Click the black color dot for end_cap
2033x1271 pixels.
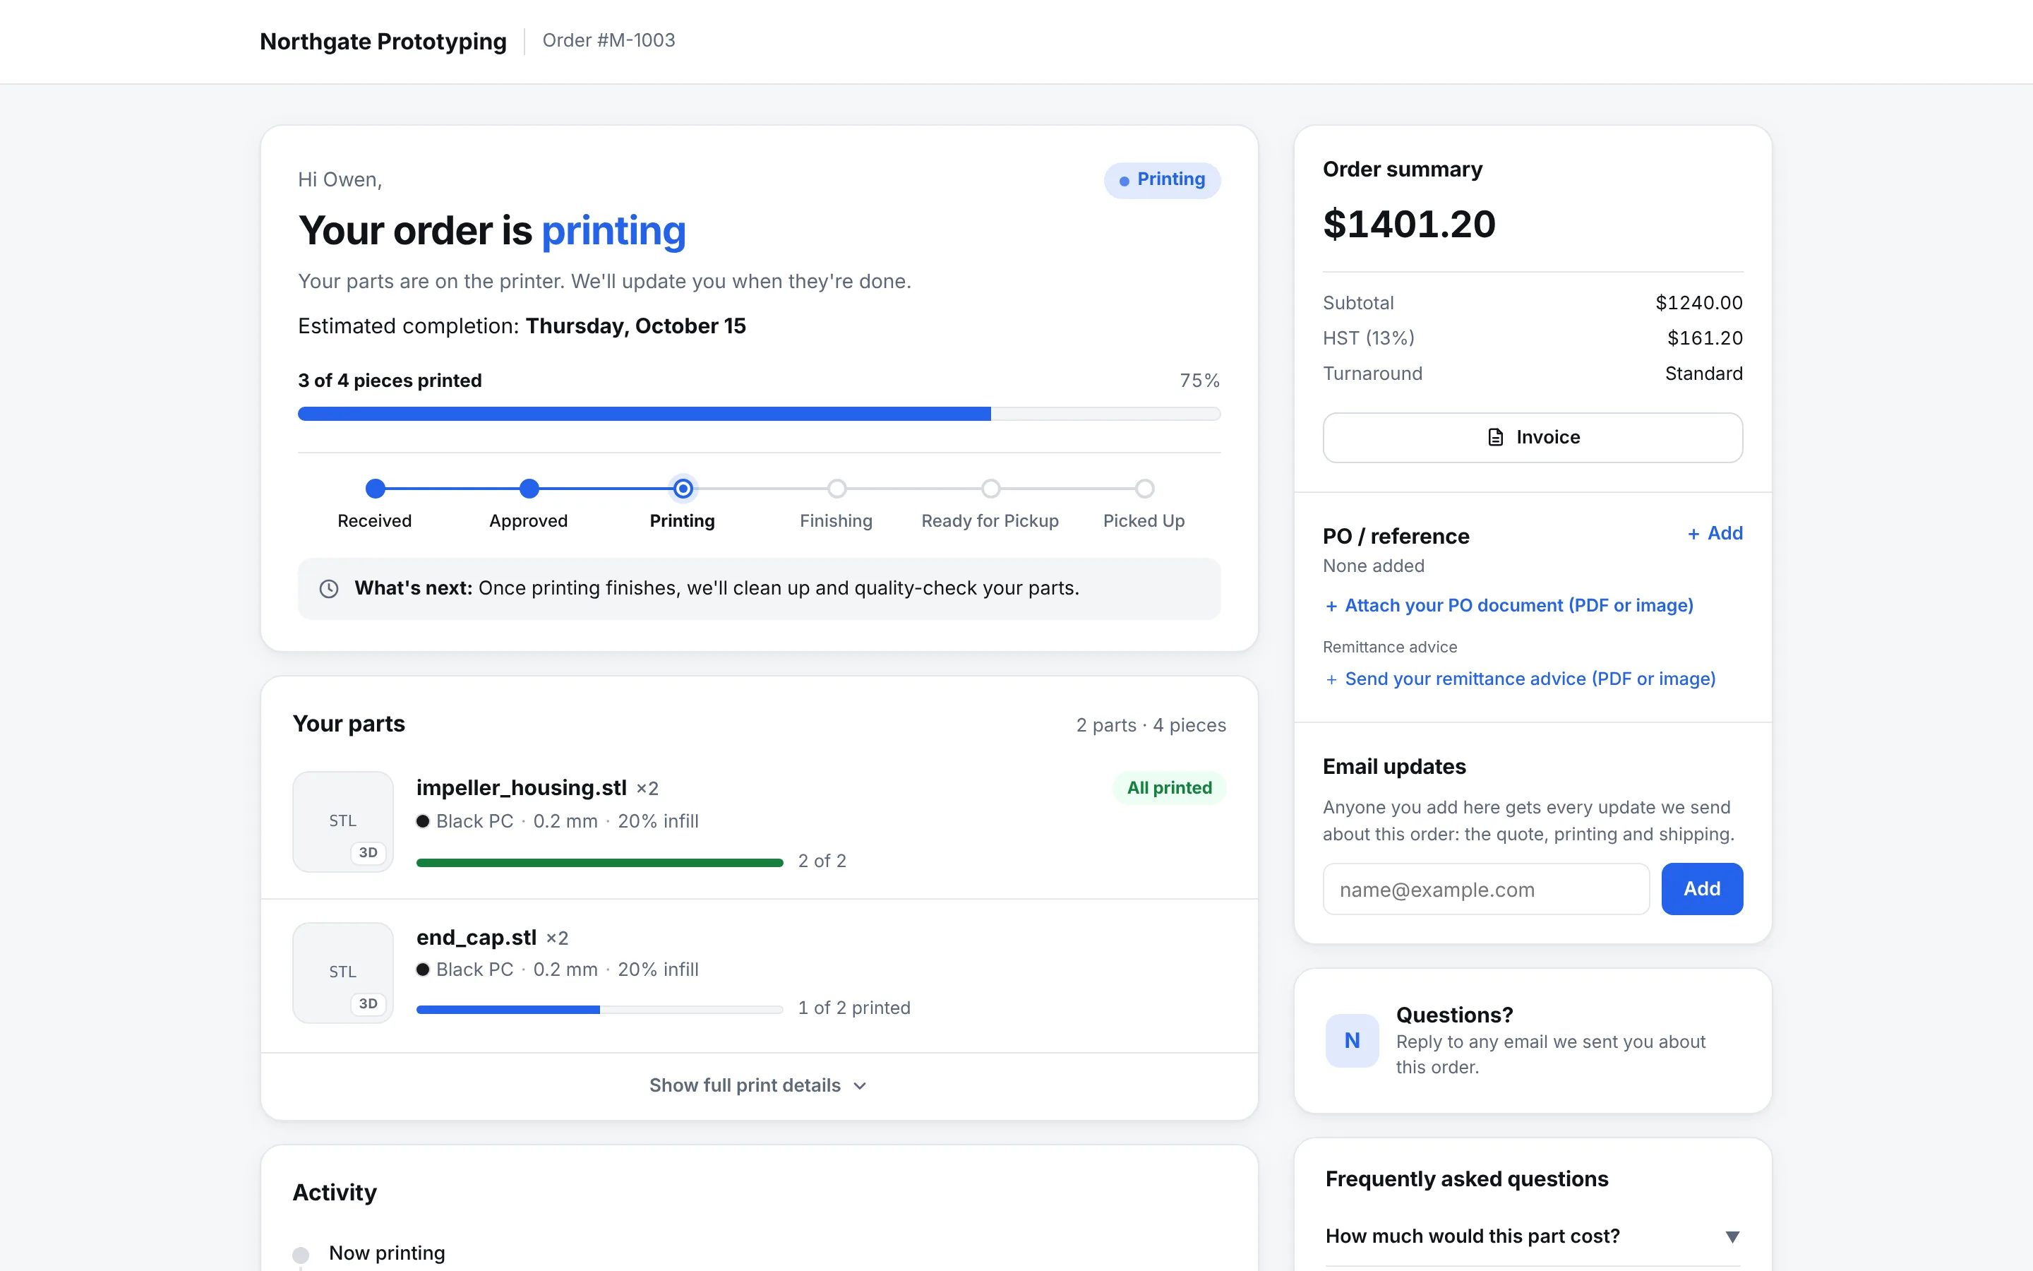click(x=423, y=969)
